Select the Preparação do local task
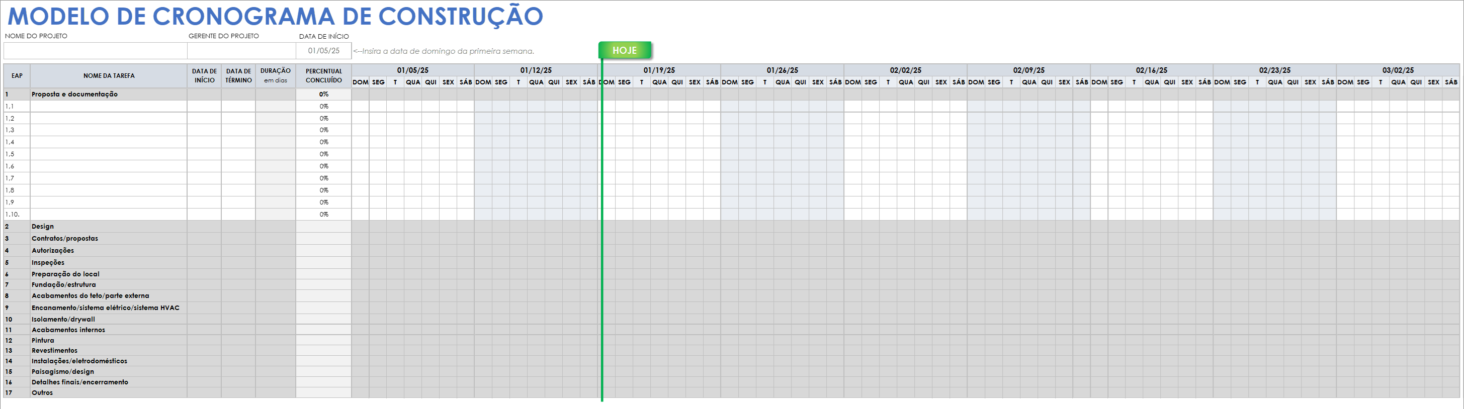Image resolution: width=1464 pixels, height=409 pixels. [x=65, y=274]
